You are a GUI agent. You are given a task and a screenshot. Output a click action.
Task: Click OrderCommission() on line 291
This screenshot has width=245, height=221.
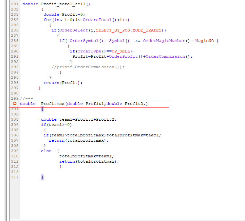(x=168, y=56)
